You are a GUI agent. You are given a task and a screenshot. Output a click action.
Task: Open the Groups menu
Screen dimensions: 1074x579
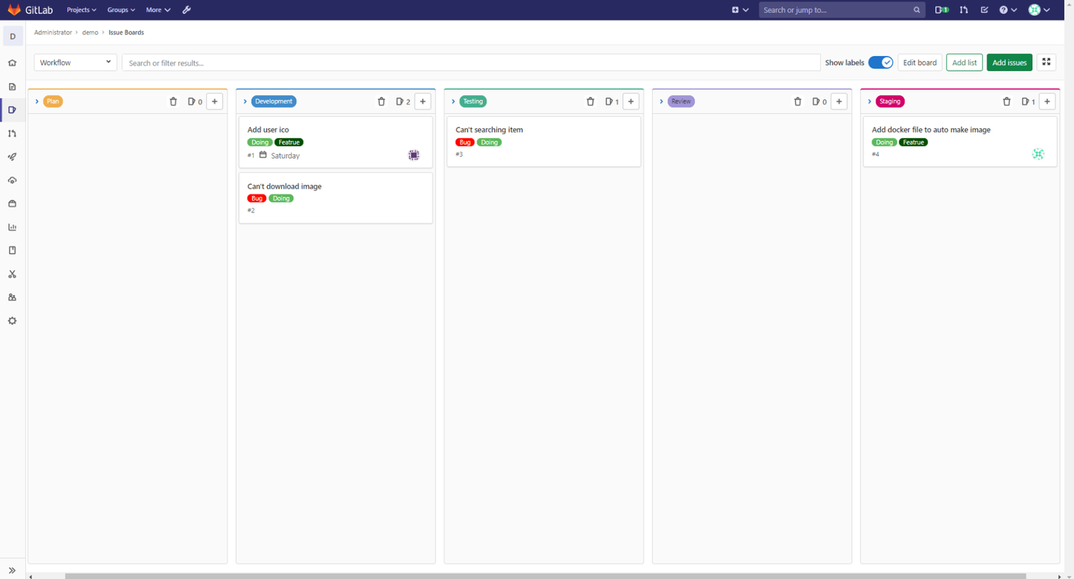coord(120,10)
